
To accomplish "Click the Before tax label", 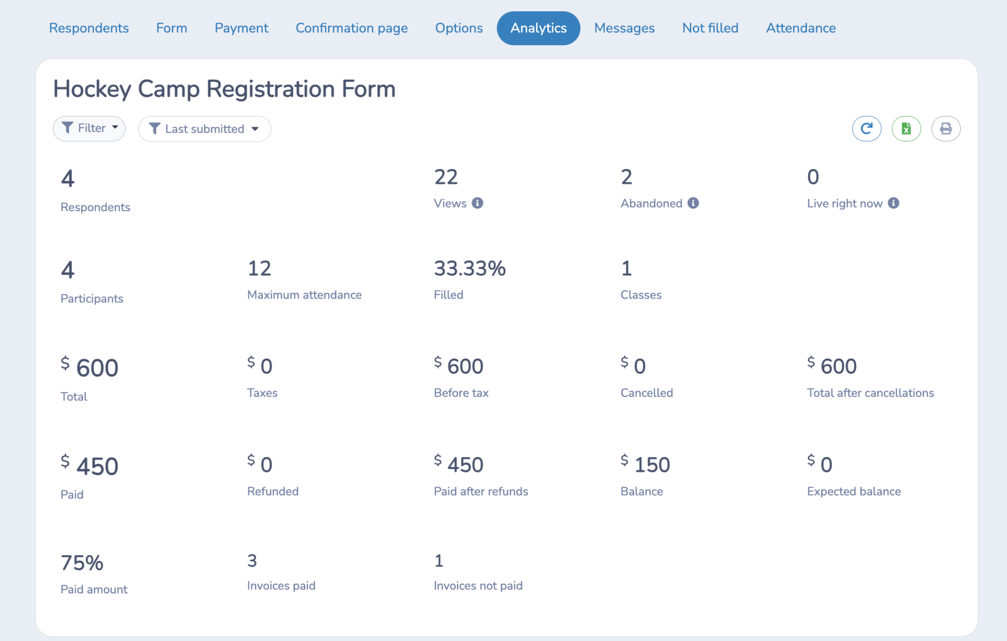I will 461,393.
